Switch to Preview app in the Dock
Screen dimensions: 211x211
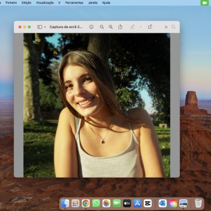point(183,203)
